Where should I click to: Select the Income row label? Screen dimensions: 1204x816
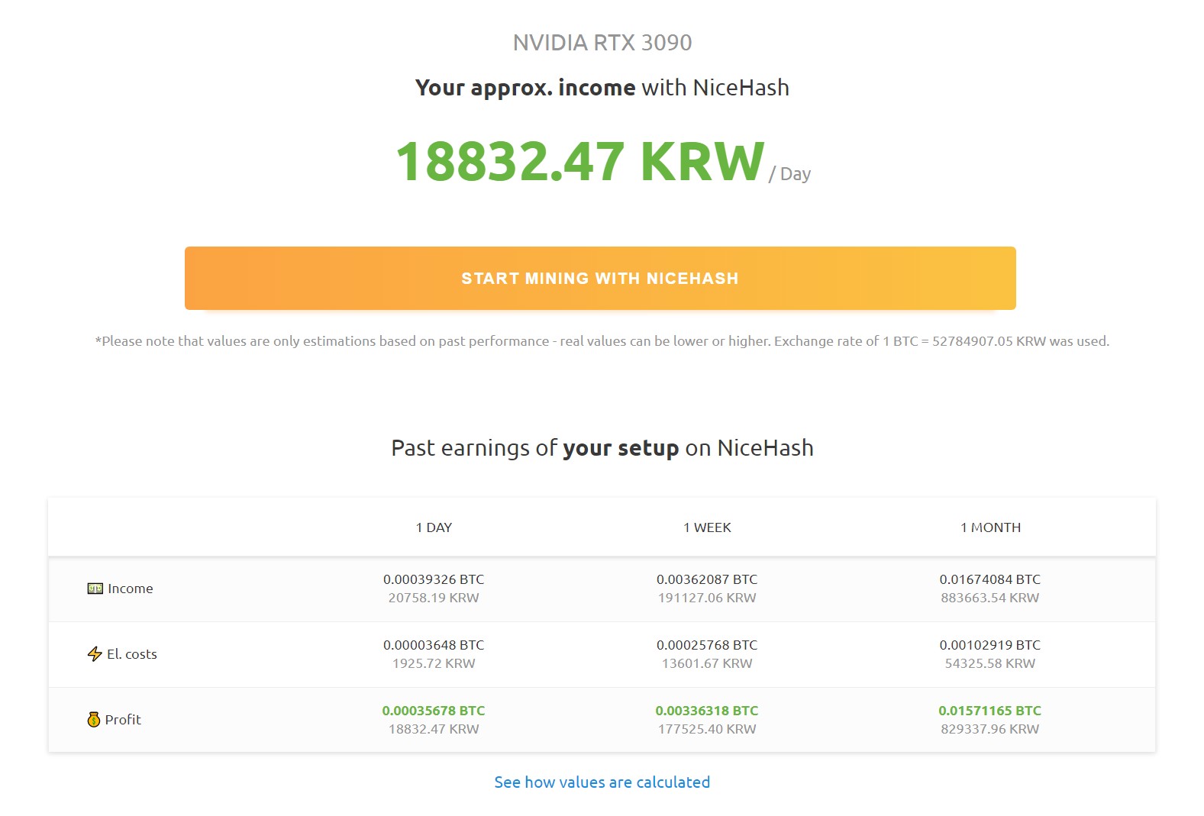(131, 589)
